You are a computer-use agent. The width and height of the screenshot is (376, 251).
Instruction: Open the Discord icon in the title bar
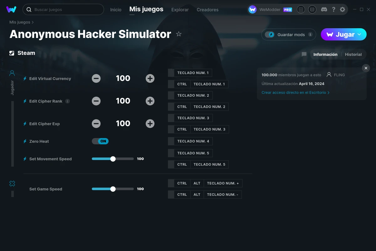[x=324, y=9]
